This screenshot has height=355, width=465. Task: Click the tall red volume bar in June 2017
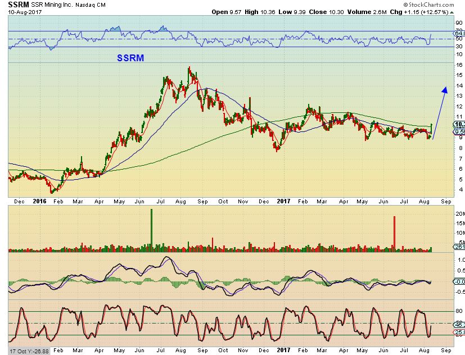[x=394, y=234]
